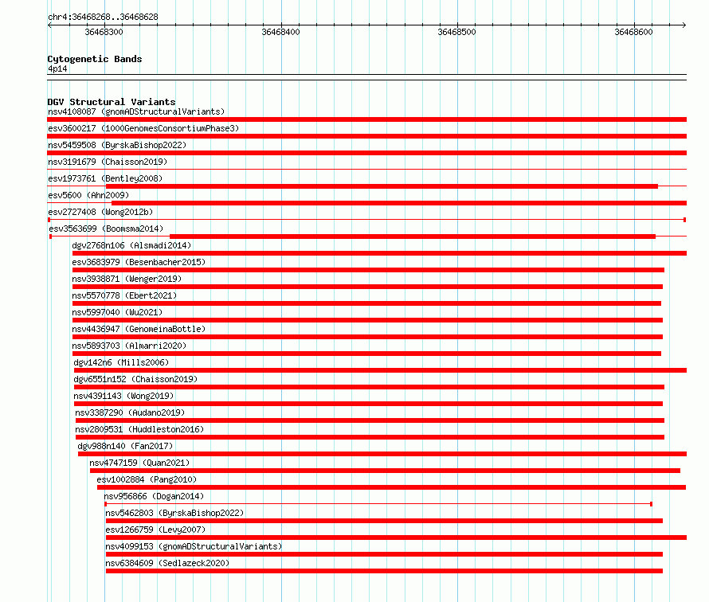Click the red bar under nsv5570778 (Ebert2021)
The image size is (709, 602).
tap(366, 303)
